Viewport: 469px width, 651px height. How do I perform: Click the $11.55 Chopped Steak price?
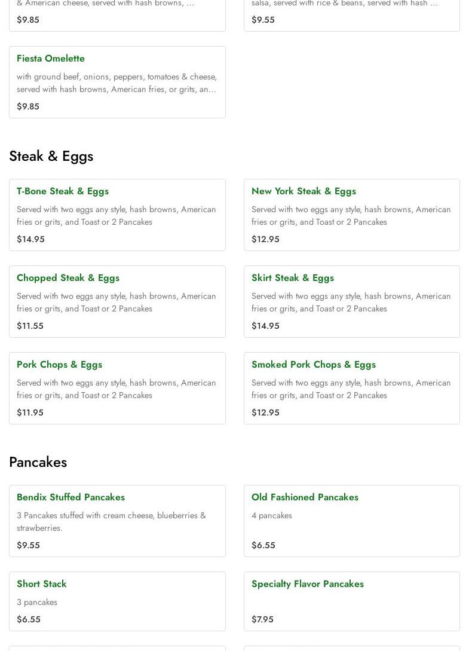30,326
